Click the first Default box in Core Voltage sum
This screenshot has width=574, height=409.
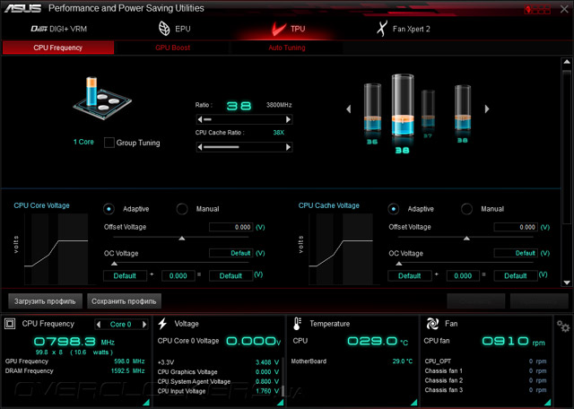tap(125, 275)
